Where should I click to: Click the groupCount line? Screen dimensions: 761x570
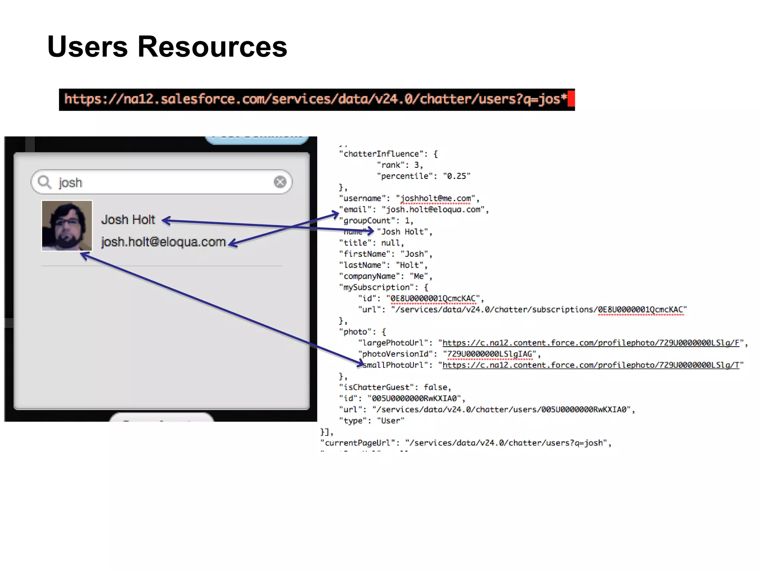(376, 221)
